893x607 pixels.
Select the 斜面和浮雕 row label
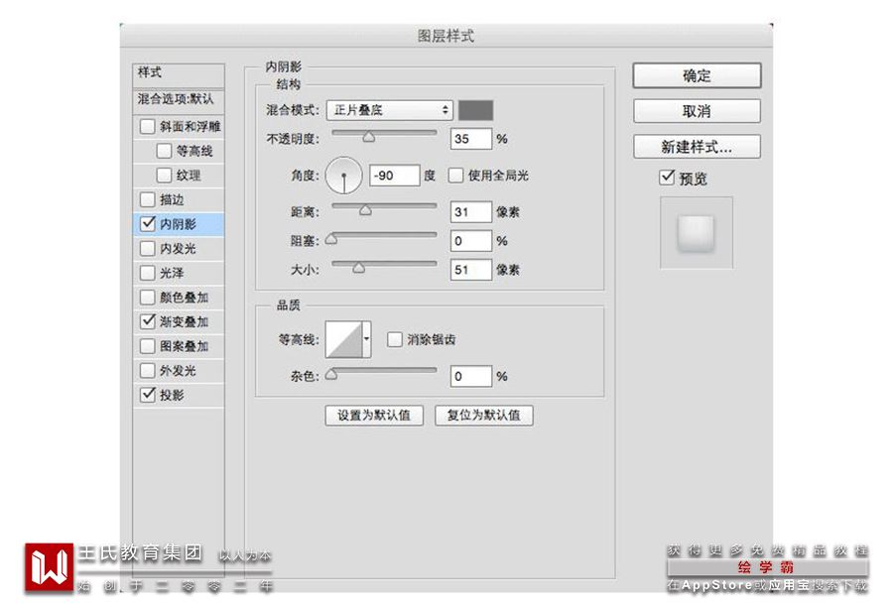(x=190, y=126)
